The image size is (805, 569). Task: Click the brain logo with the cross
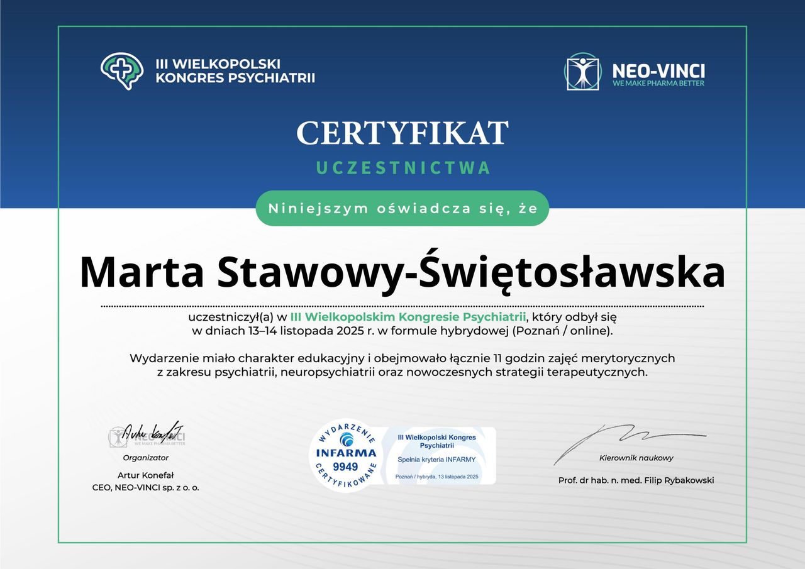coord(122,70)
